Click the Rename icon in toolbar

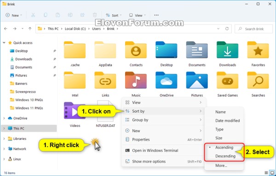click(x=70, y=15)
